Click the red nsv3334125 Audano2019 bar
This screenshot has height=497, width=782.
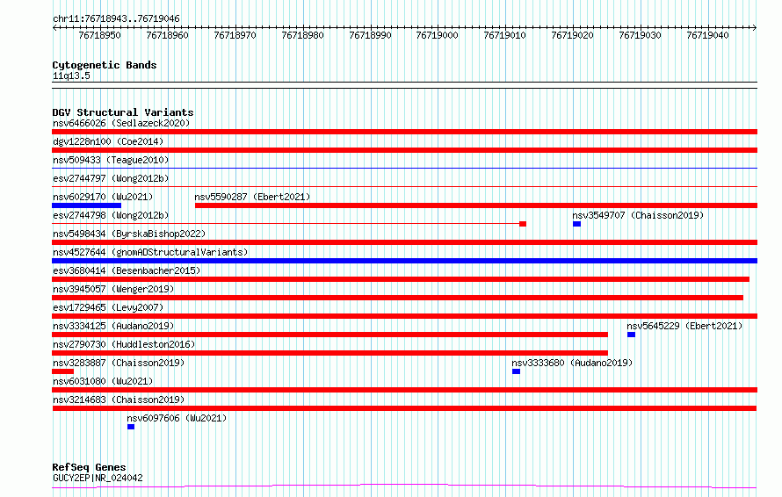tap(329, 335)
